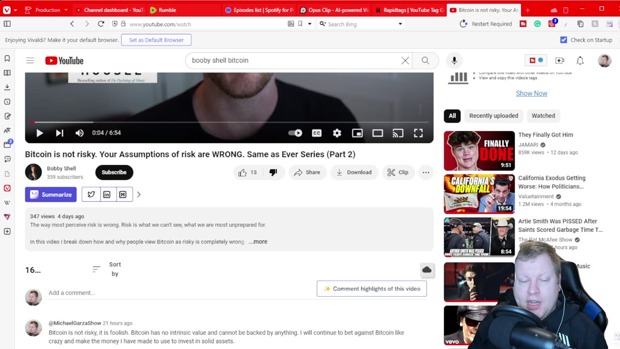
Task: Open the notes panel in sidebar
Action: [7, 116]
